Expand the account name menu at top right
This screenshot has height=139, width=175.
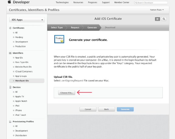[157, 10]
